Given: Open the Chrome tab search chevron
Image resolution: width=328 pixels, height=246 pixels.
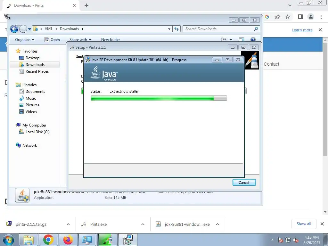Looking at the screenshot, I should [x=290, y=5].
